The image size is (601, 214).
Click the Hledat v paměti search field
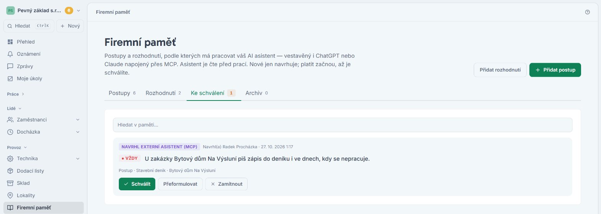pyautogui.click(x=343, y=125)
